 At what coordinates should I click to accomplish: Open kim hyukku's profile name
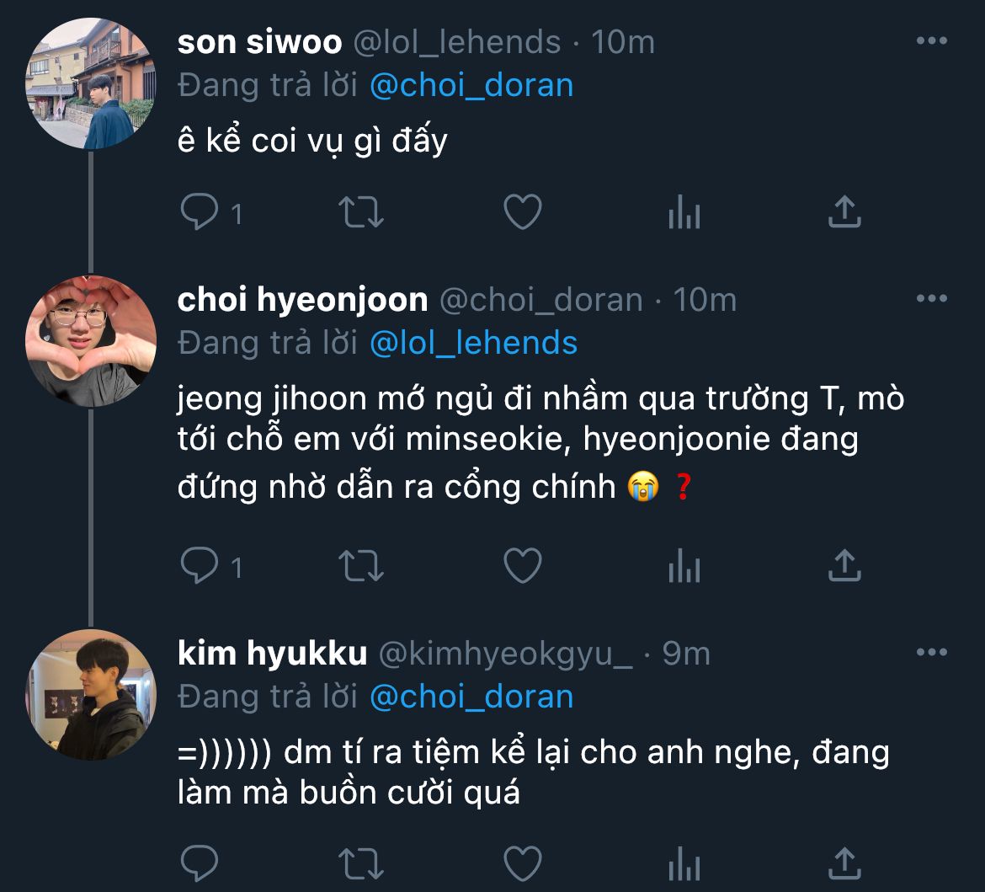coord(272,654)
